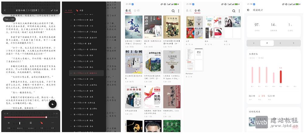Open the Markdown group folder
The height and width of the screenshot is (134, 304).
(195, 59)
